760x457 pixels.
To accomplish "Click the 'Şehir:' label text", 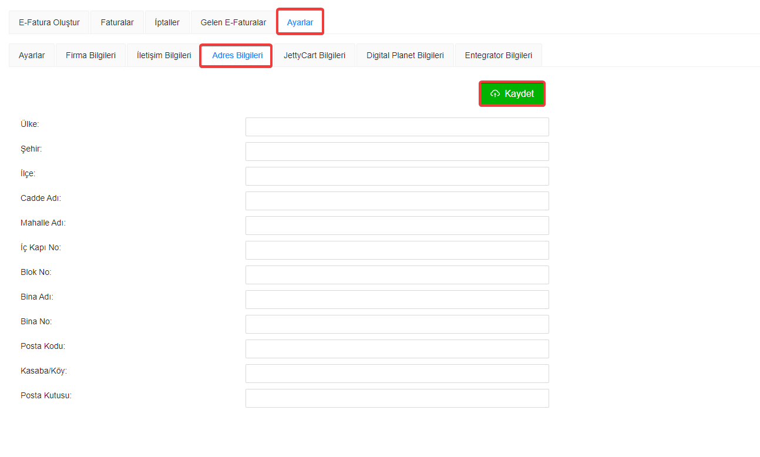I will pos(31,149).
